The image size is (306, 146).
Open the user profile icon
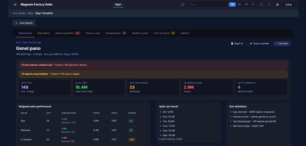click(x=269, y=4)
